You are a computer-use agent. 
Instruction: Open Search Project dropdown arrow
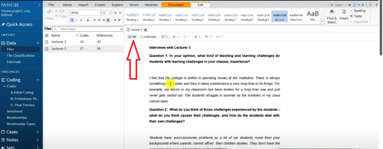click(121, 29)
